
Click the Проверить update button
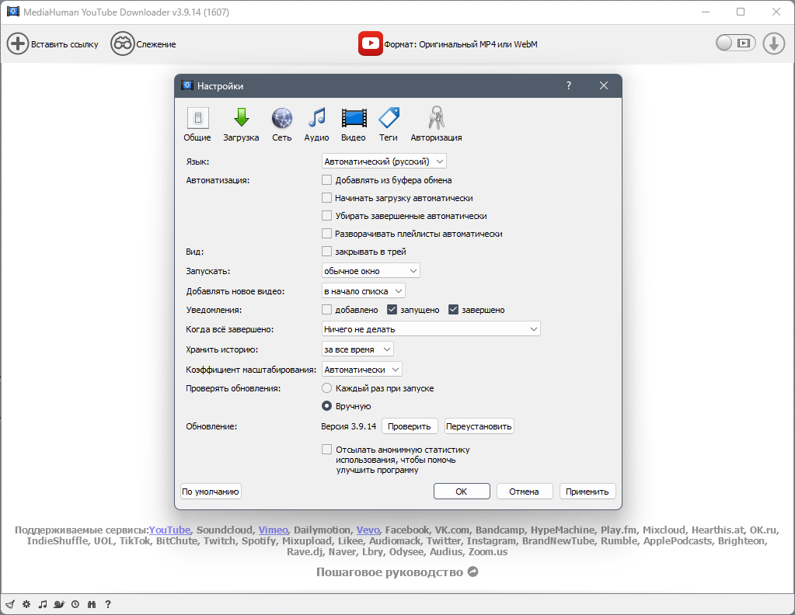coord(410,426)
